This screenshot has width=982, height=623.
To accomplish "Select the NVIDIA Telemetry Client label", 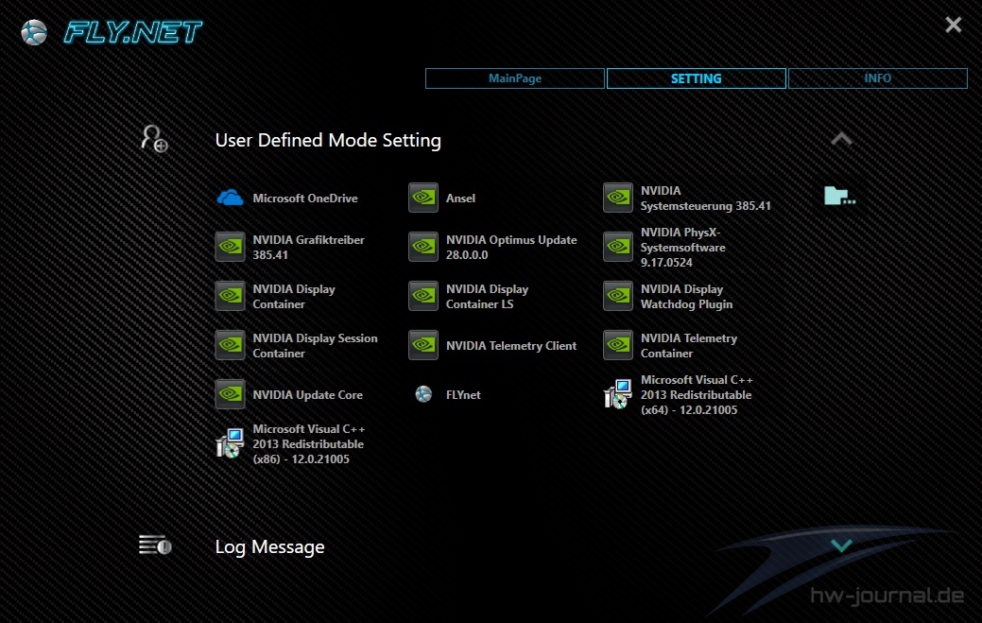I will click(x=511, y=346).
